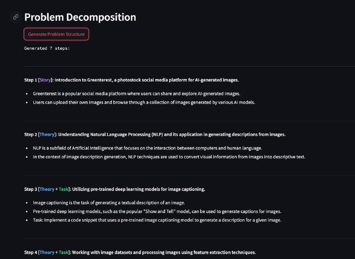Screen dimensions: 355x259
Task: Click the green Task tag in Step 4
Action: point(63,252)
